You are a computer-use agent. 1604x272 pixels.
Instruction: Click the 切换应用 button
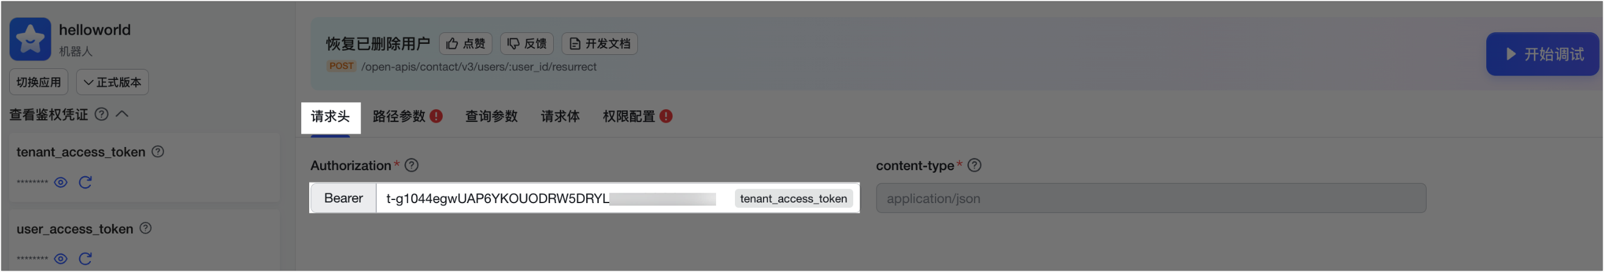click(38, 82)
